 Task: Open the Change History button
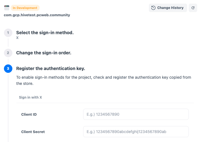(x=168, y=8)
